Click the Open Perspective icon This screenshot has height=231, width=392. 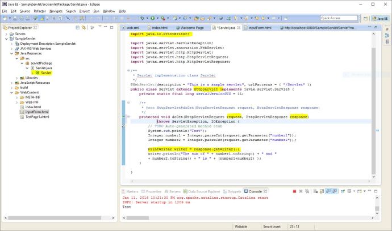[365, 19]
